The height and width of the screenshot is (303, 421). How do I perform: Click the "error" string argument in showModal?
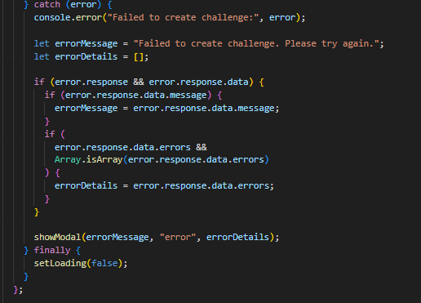(x=178, y=237)
